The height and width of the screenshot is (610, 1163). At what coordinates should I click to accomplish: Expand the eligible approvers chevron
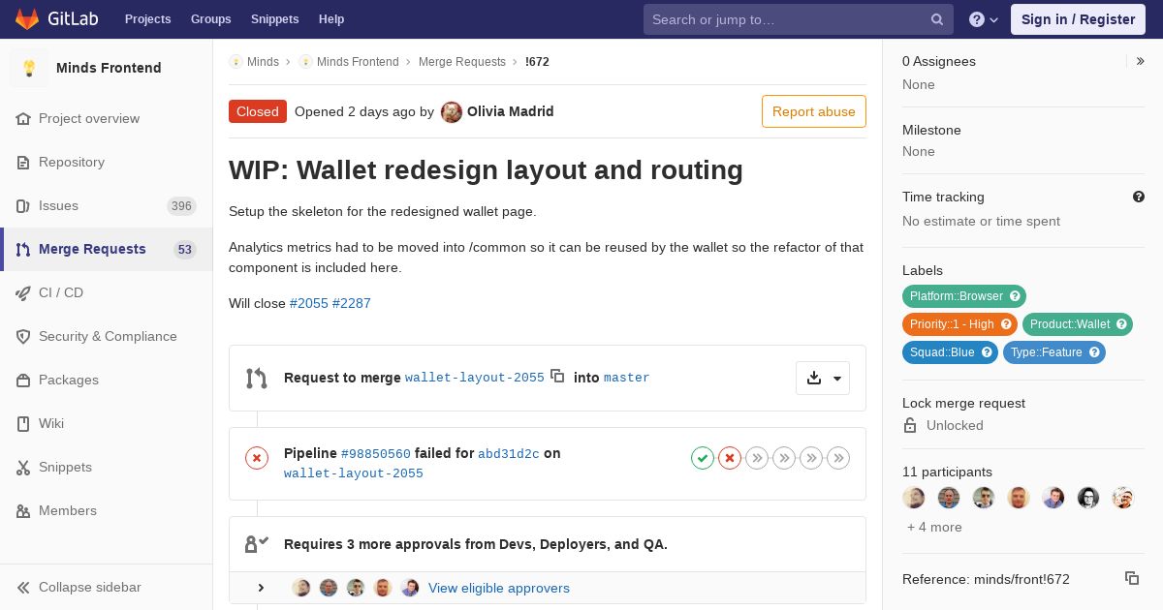[x=261, y=588]
